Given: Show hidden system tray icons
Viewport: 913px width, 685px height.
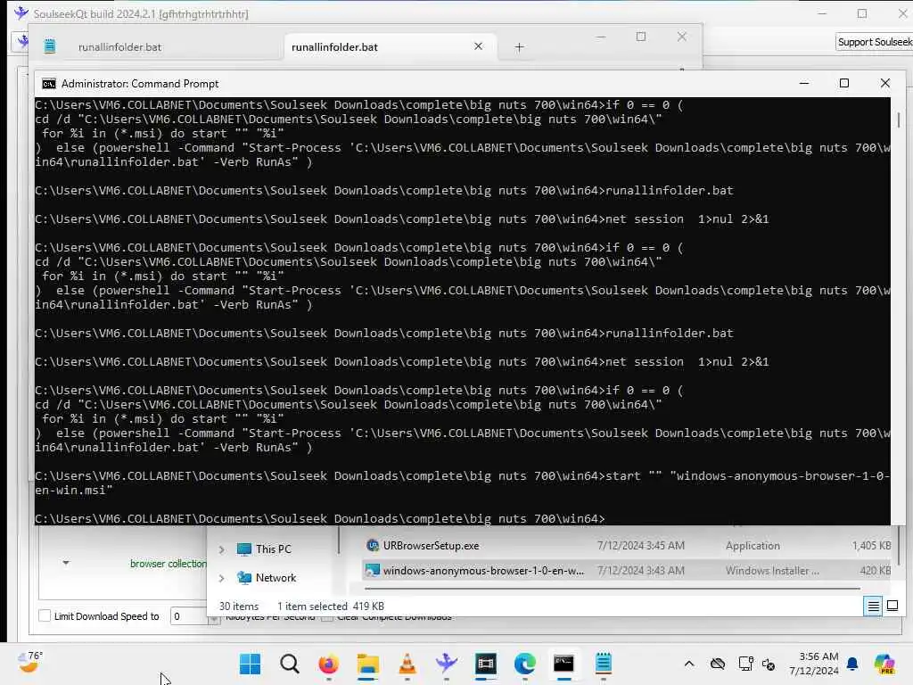Looking at the screenshot, I should coord(689,664).
